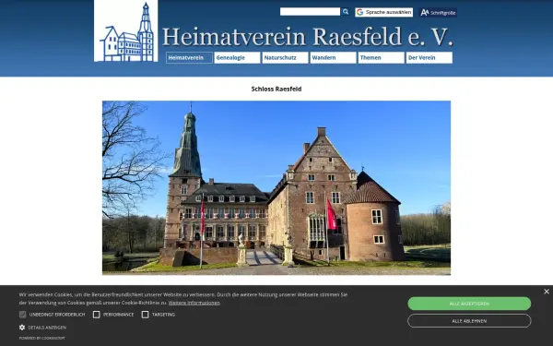The width and height of the screenshot is (553, 346).
Task: Open the Google 'Sprache auswählen' language selector
Action: click(383, 12)
